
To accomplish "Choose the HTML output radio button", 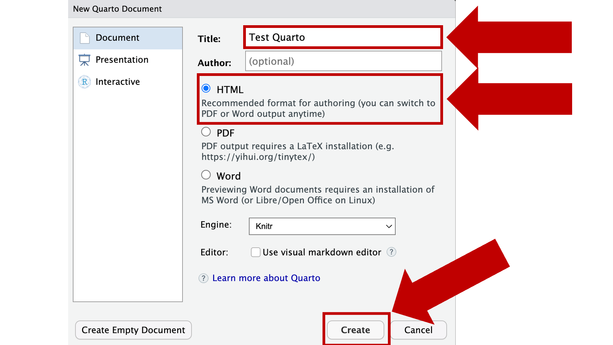I will 206,89.
